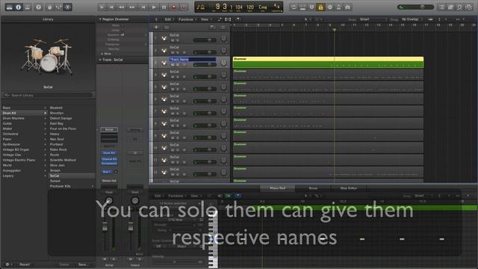Toggle record enable R on track 5
This screenshot has height=269, width=478.
pos(184,89)
